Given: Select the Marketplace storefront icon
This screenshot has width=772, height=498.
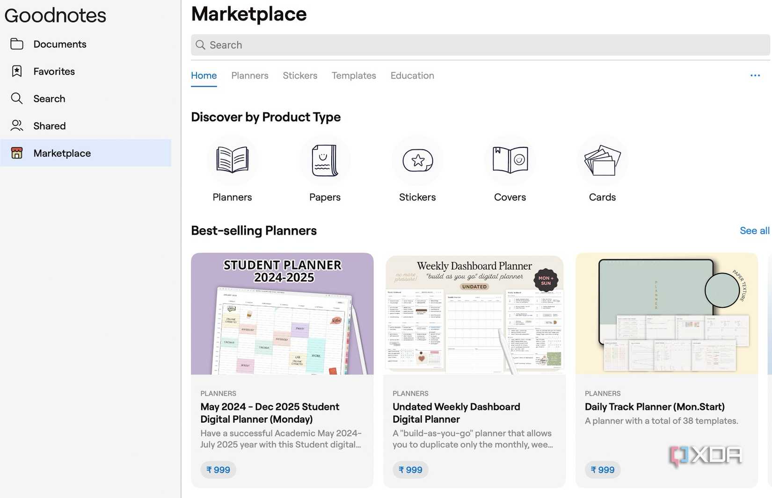Looking at the screenshot, I should point(17,153).
